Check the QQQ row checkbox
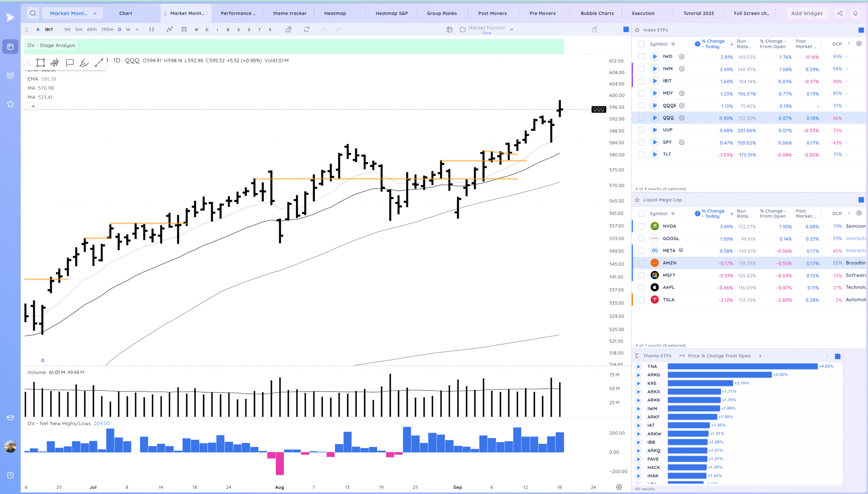Image resolution: width=868 pixels, height=494 pixels. coord(641,118)
